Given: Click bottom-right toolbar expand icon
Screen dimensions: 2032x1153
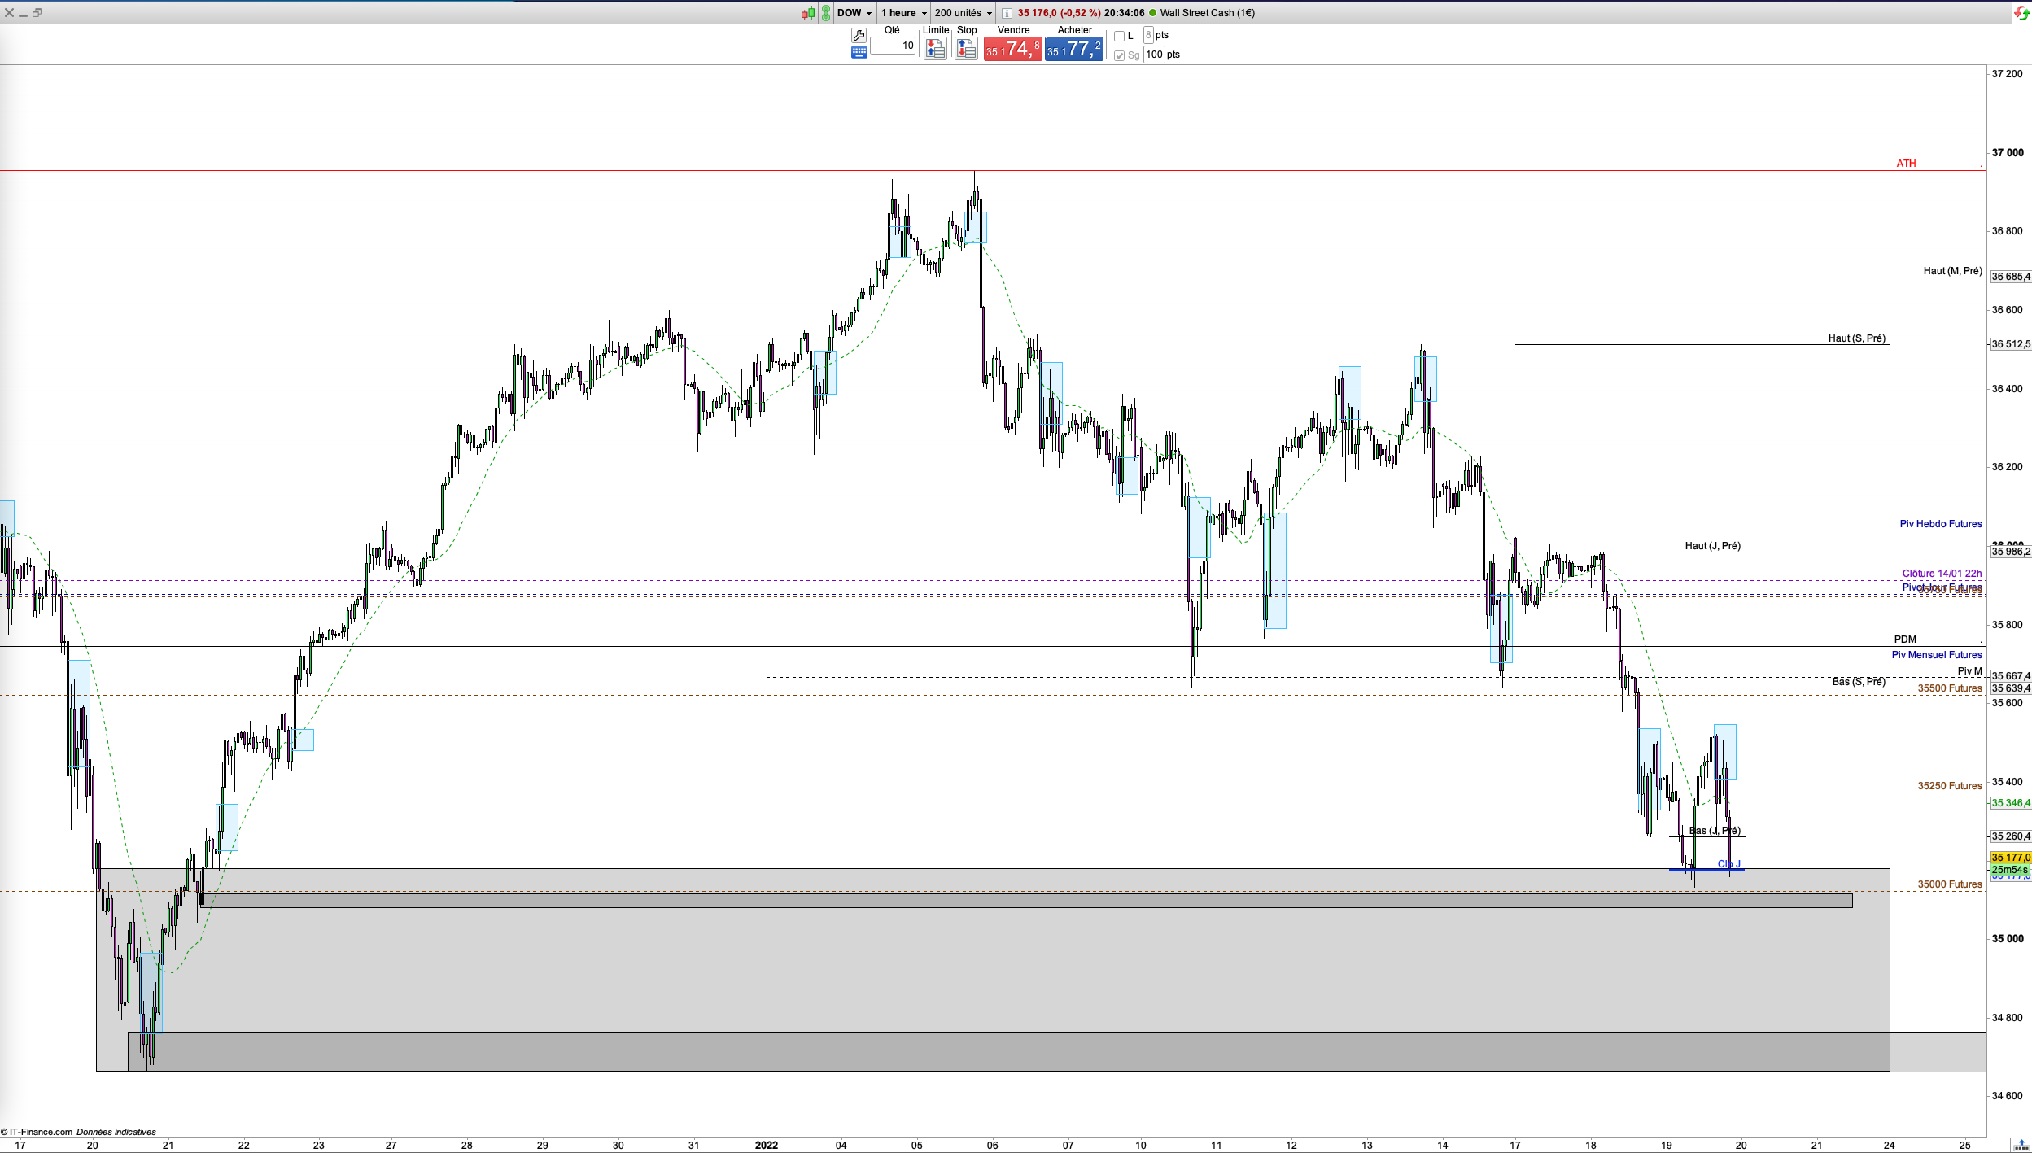Looking at the screenshot, I should [x=2021, y=1145].
